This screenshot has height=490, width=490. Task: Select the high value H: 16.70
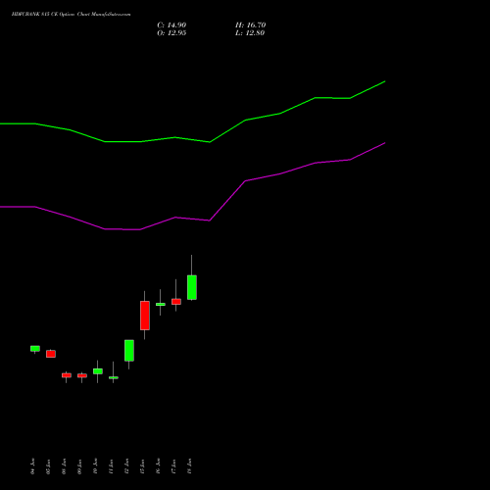click(x=250, y=25)
